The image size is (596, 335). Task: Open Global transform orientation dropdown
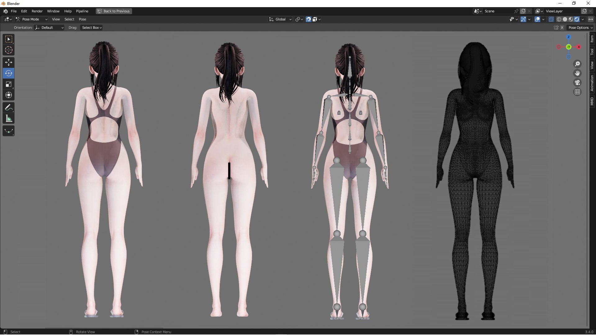(x=280, y=19)
